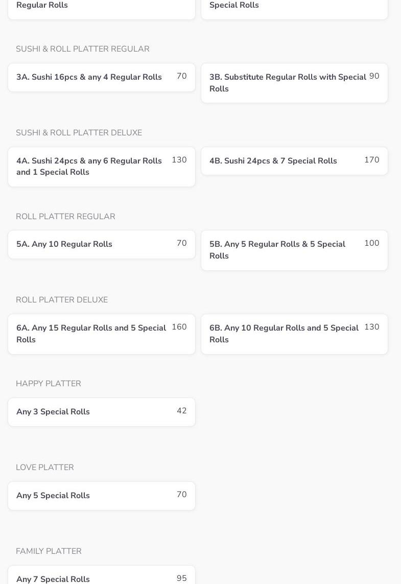Click the top-right card ending in Special Rolls

[x=294, y=7]
